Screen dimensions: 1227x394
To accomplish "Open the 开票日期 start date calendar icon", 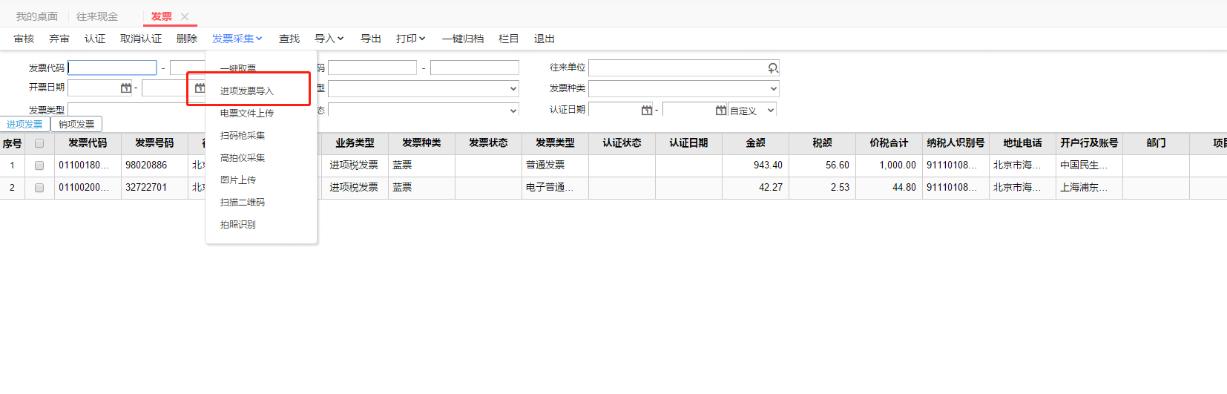I will point(125,88).
